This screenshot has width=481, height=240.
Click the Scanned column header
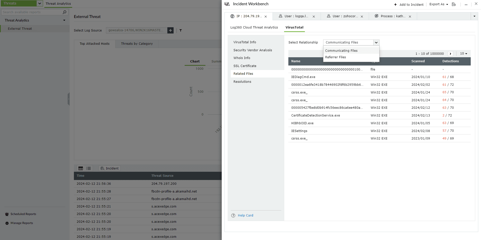tap(418, 61)
